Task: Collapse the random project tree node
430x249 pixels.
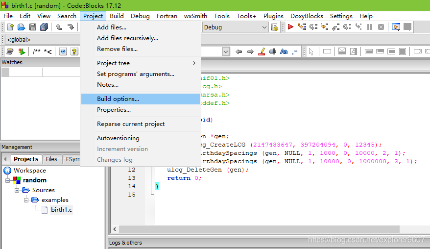Action: point(8,180)
